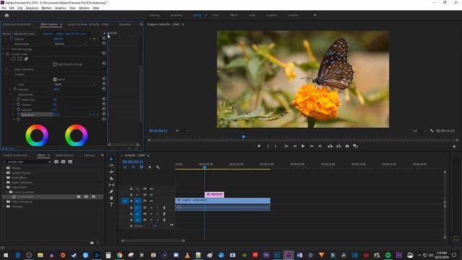Go to In point in Program monitor

pos(286,146)
